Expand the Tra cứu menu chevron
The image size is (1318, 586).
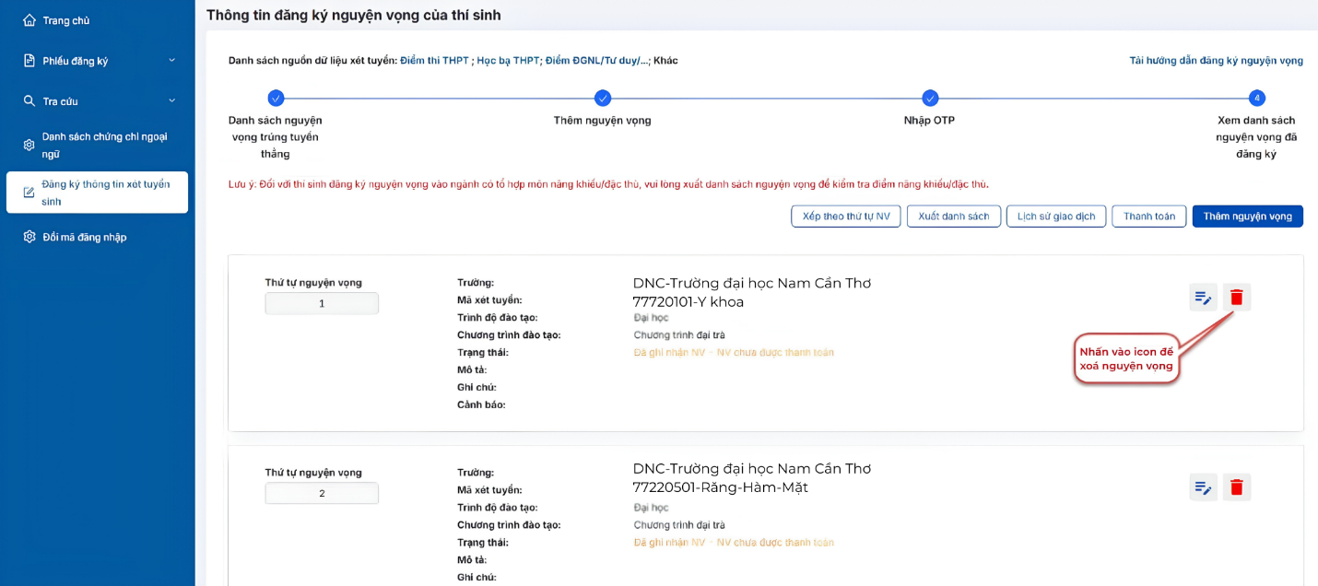(x=171, y=100)
